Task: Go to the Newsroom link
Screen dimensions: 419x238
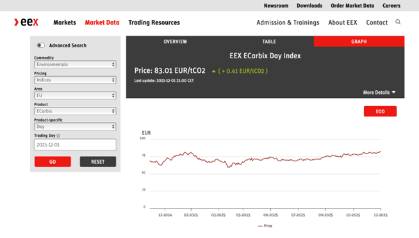Action: coord(276,6)
